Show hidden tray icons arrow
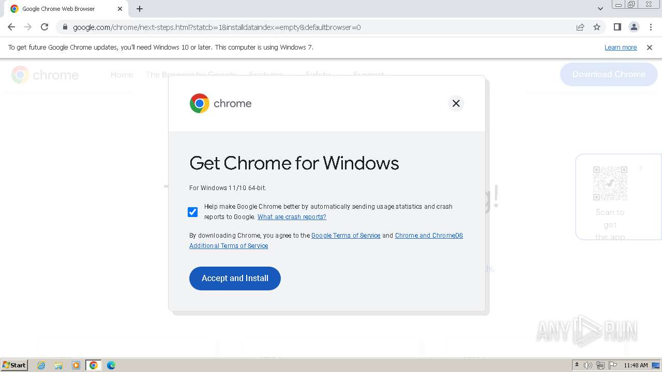The height and width of the screenshot is (372, 662). tap(577, 365)
